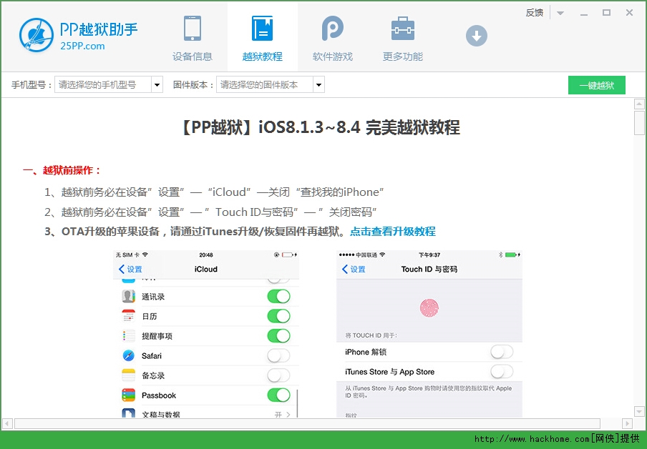The width and height of the screenshot is (647, 449).
Task: Open the 软件游戏 P icon
Action: click(333, 28)
